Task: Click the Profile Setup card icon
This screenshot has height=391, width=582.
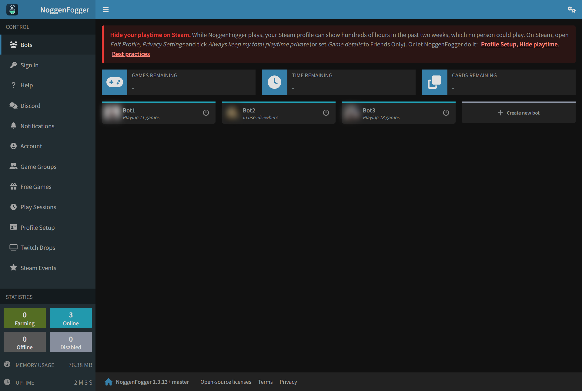Action: 13,227
